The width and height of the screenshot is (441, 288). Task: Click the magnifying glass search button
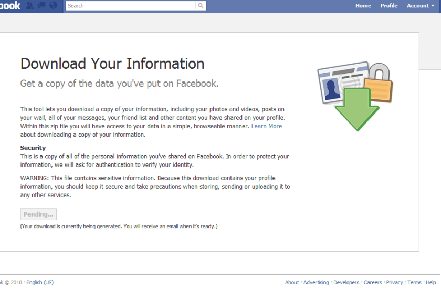(201, 6)
